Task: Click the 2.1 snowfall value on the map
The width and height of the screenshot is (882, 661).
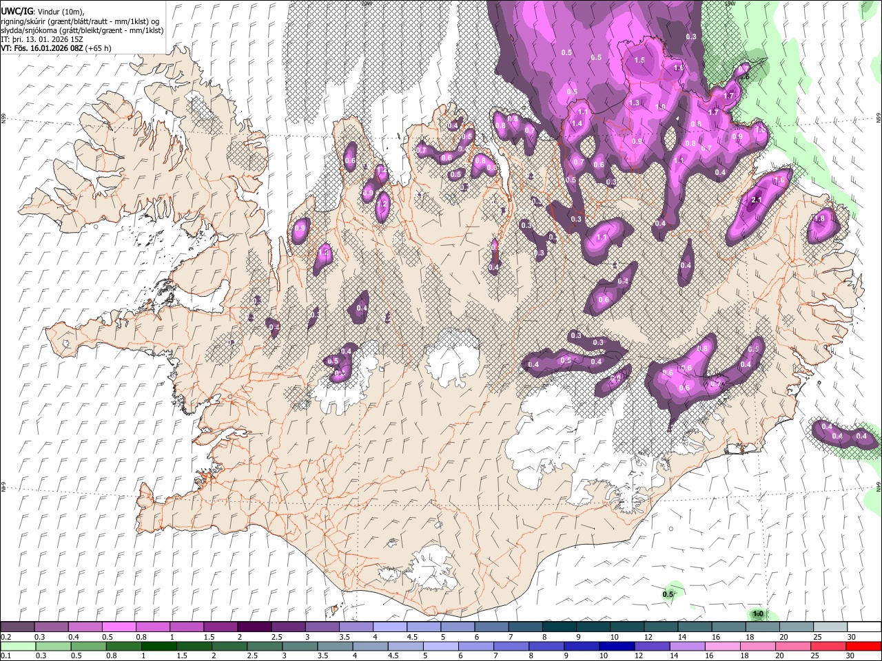Action: coord(756,200)
